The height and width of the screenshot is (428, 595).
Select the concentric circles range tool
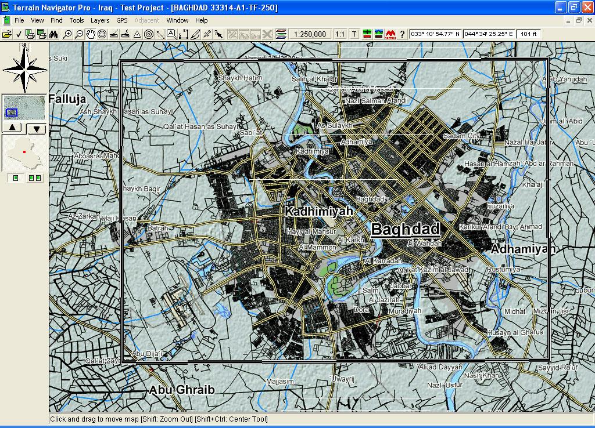coord(149,34)
